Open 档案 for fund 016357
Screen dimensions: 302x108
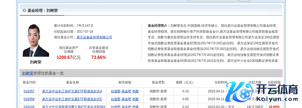coord(136,91)
